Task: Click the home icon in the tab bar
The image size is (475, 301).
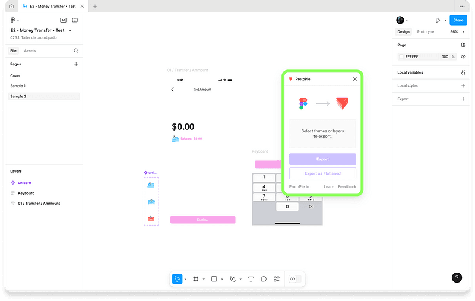Action: click(x=11, y=6)
